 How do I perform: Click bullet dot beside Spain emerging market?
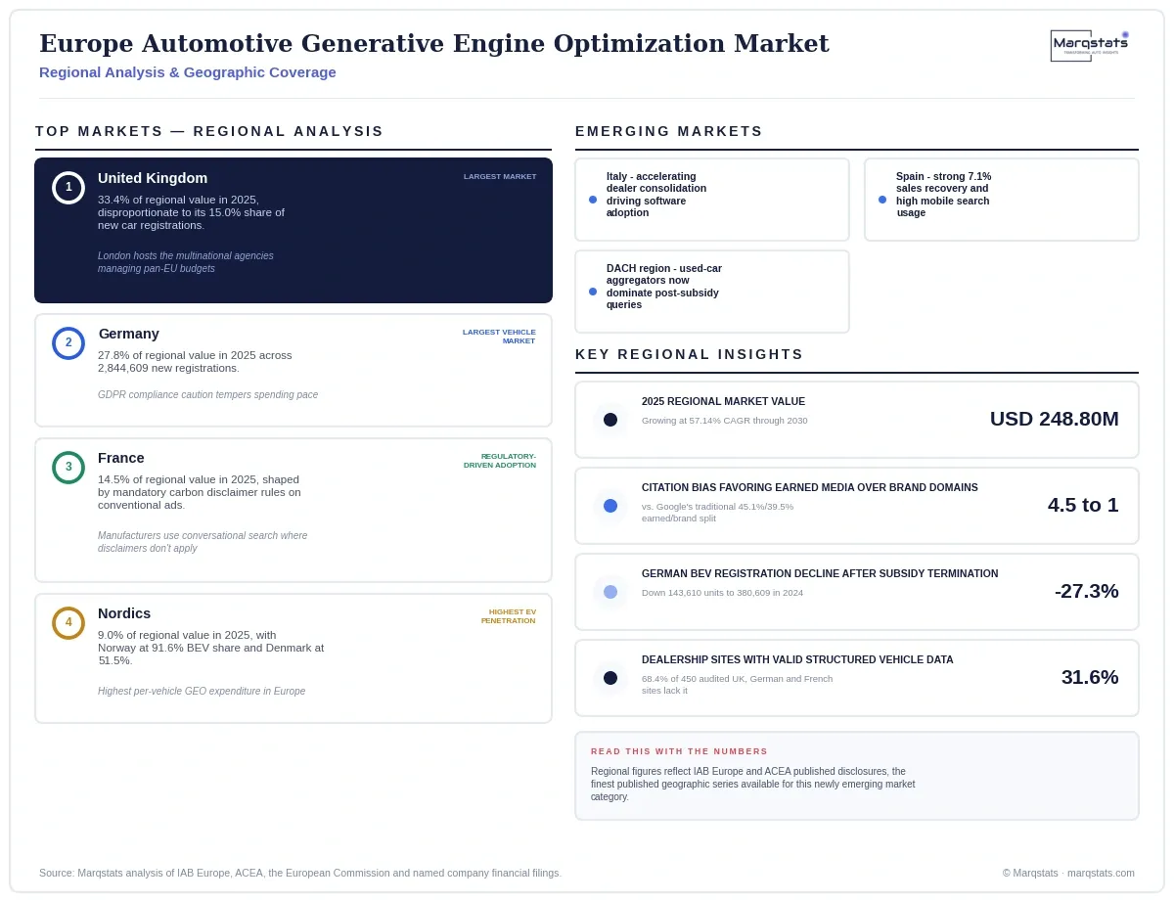pyautogui.click(x=882, y=200)
